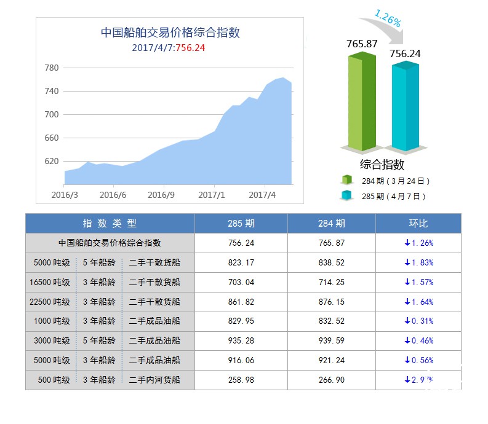The image size is (488, 424).
Task: Click the green 284期 legend cube
Action: (x=346, y=179)
